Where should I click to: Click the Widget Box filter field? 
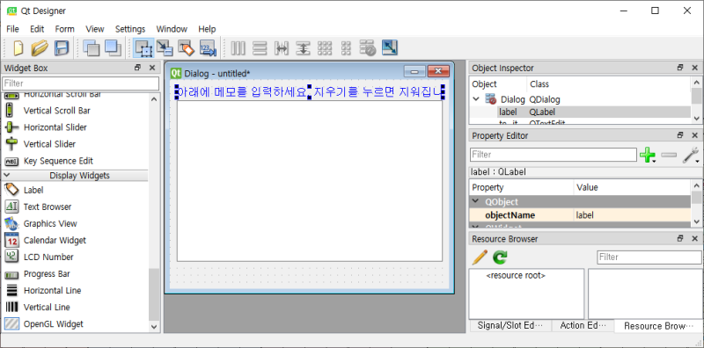[81, 83]
